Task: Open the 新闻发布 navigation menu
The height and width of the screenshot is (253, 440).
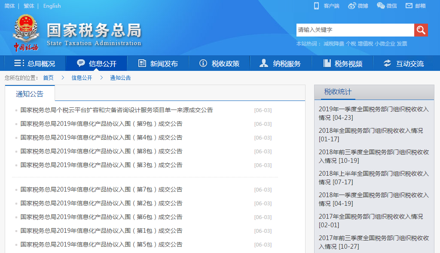Action: 158,64
